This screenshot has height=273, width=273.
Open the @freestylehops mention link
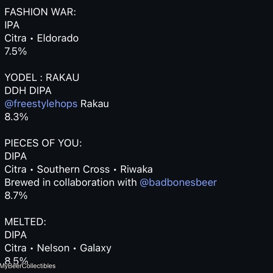(x=41, y=104)
